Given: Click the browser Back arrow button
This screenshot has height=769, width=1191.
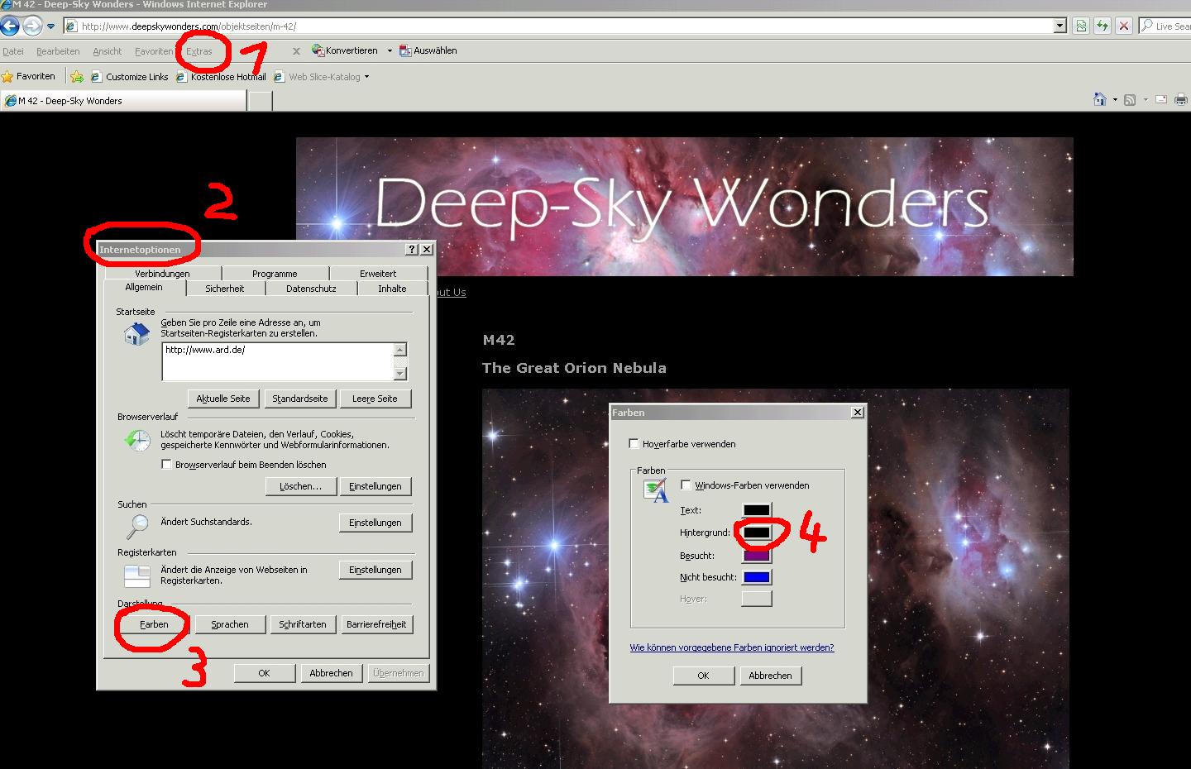Looking at the screenshot, I should click(x=10, y=26).
